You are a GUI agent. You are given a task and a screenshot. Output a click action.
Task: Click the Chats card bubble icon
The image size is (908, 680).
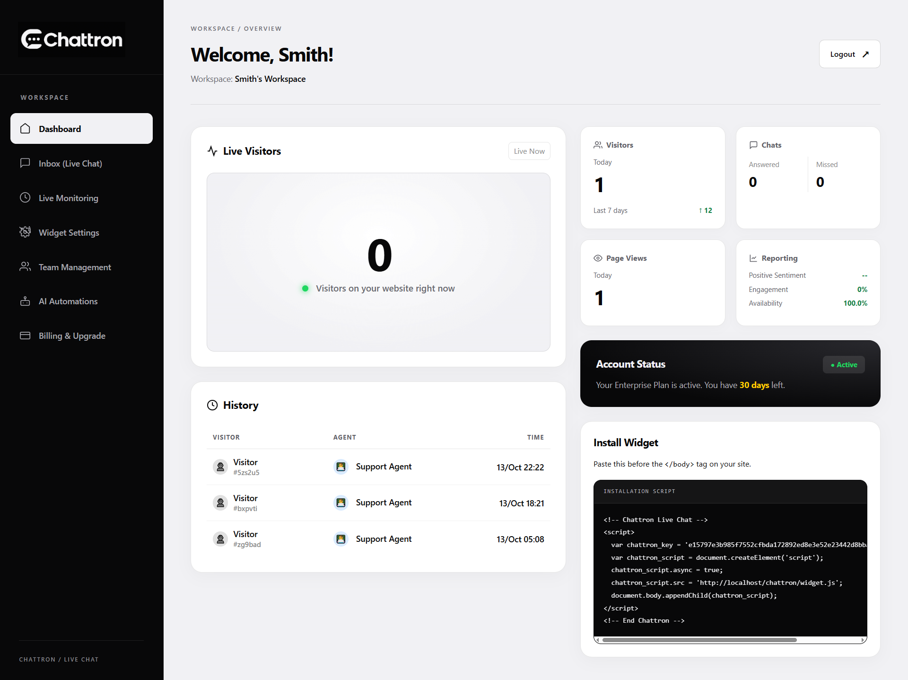(753, 145)
